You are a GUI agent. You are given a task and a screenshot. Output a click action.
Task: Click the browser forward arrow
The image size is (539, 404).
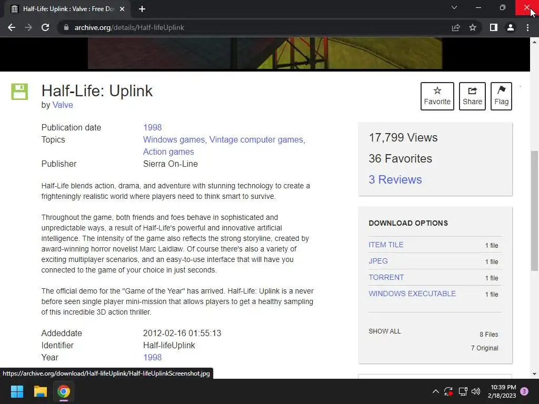28,27
